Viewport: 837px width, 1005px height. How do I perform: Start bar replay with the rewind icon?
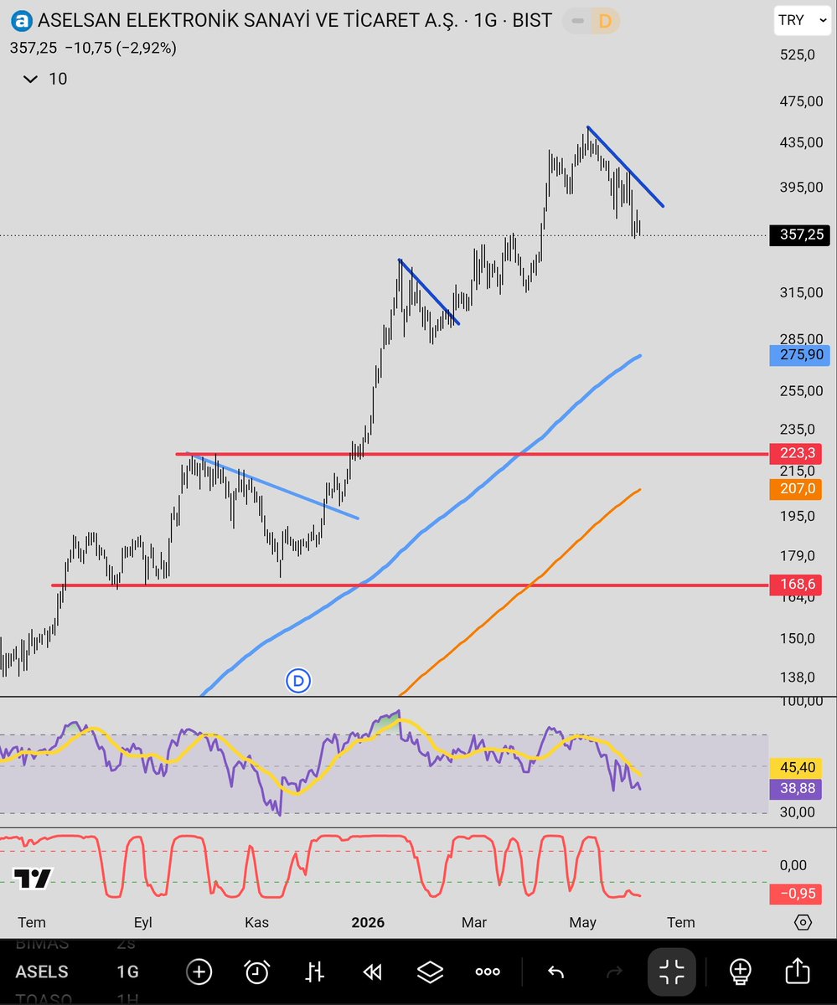click(372, 971)
